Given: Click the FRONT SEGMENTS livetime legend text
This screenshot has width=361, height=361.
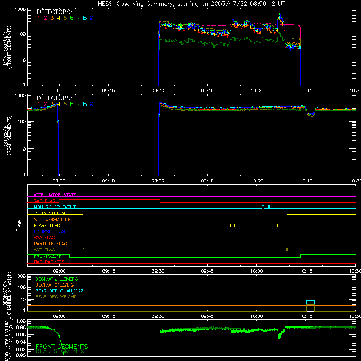Looking at the screenshot, I should point(62,347).
